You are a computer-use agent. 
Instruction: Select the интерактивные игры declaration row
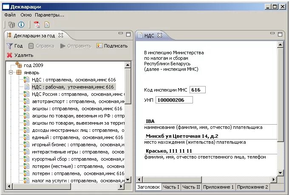tap(78, 152)
